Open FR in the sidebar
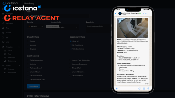Viewport: 175px width, 98px height. [7, 38]
